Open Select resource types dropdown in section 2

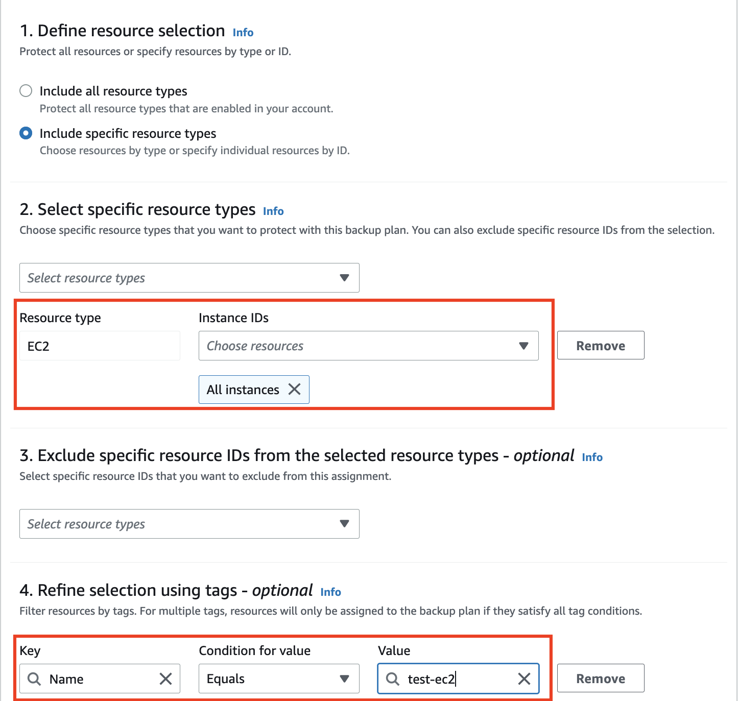[189, 278]
